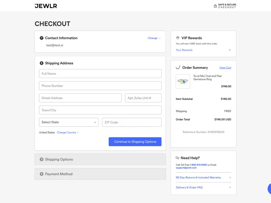Click the support@jewlr.com email link

tap(186, 168)
